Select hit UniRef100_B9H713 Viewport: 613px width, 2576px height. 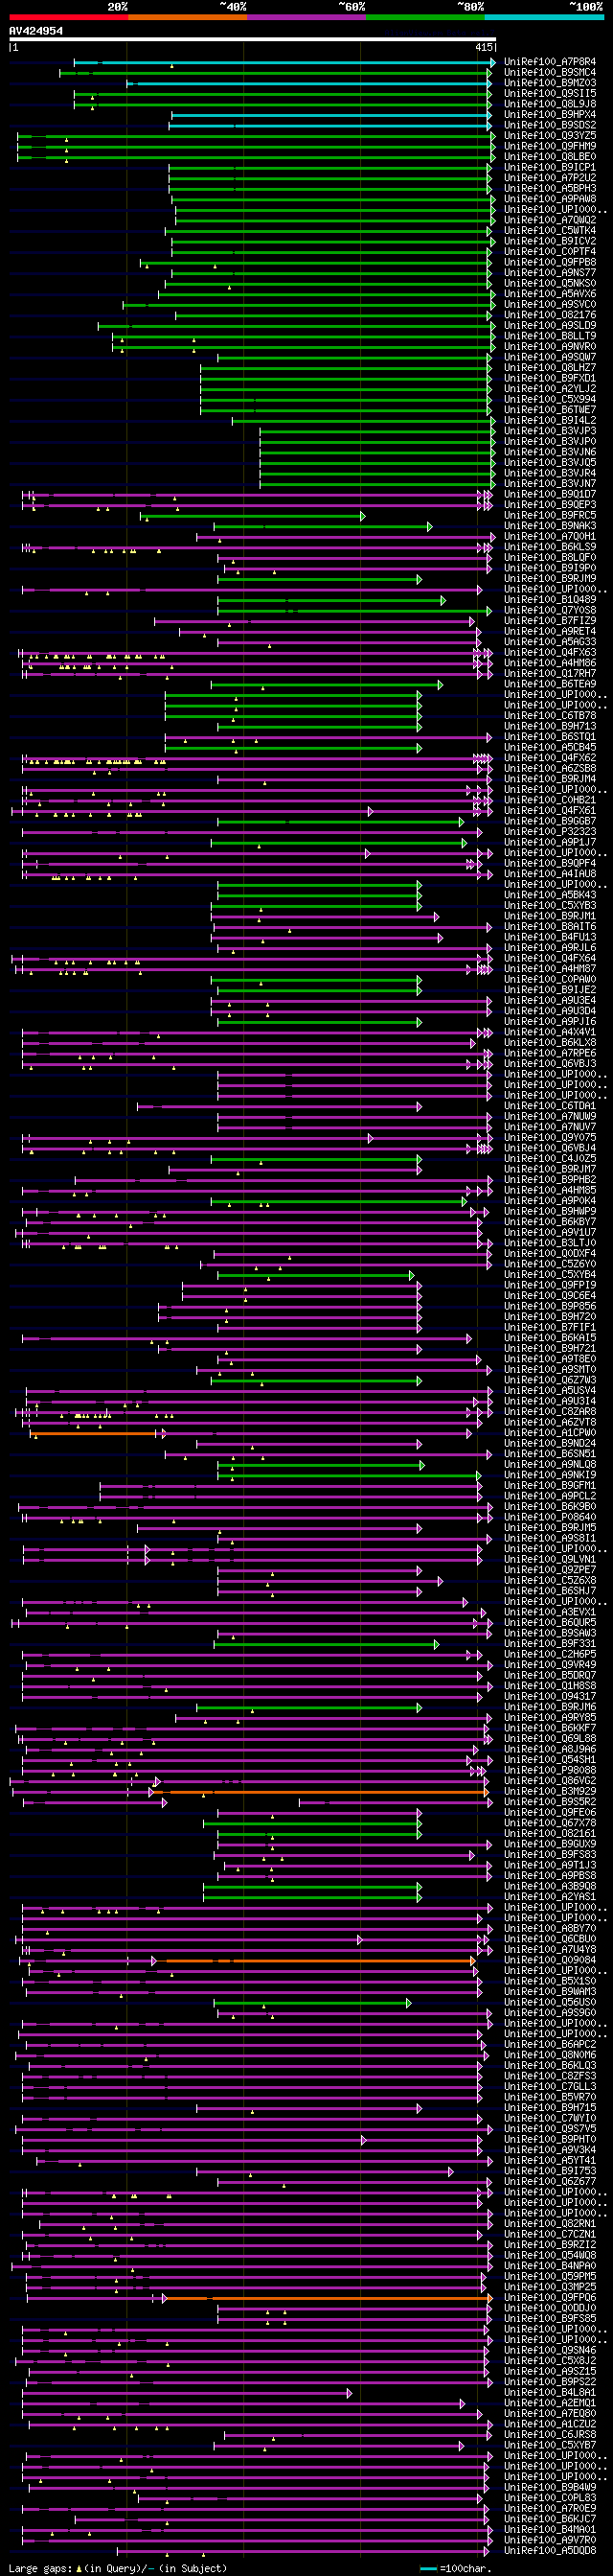(x=550, y=726)
